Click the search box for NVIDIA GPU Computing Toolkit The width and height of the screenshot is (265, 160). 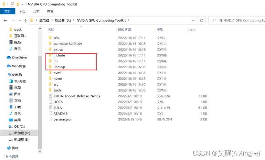(x=237, y=20)
